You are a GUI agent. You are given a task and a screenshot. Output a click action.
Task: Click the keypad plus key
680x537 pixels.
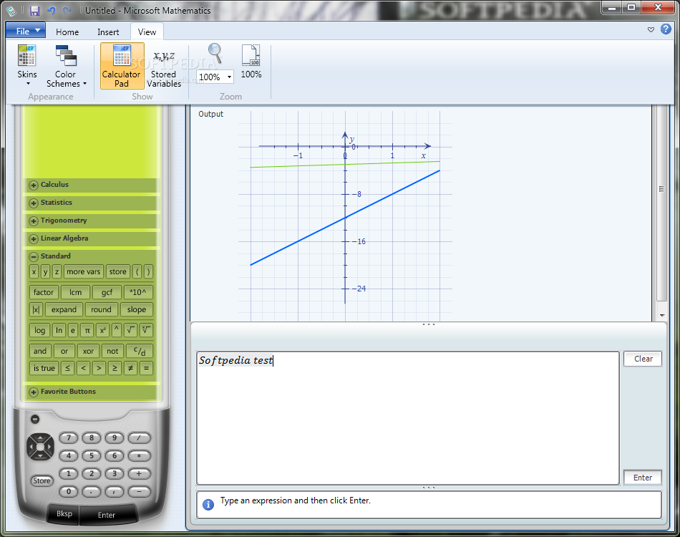(x=139, y=474)
